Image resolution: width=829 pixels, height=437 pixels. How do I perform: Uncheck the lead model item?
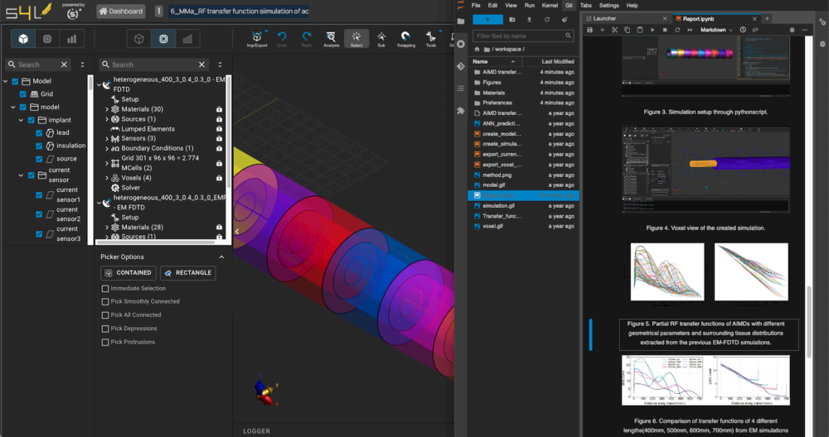tap(40, 132)
